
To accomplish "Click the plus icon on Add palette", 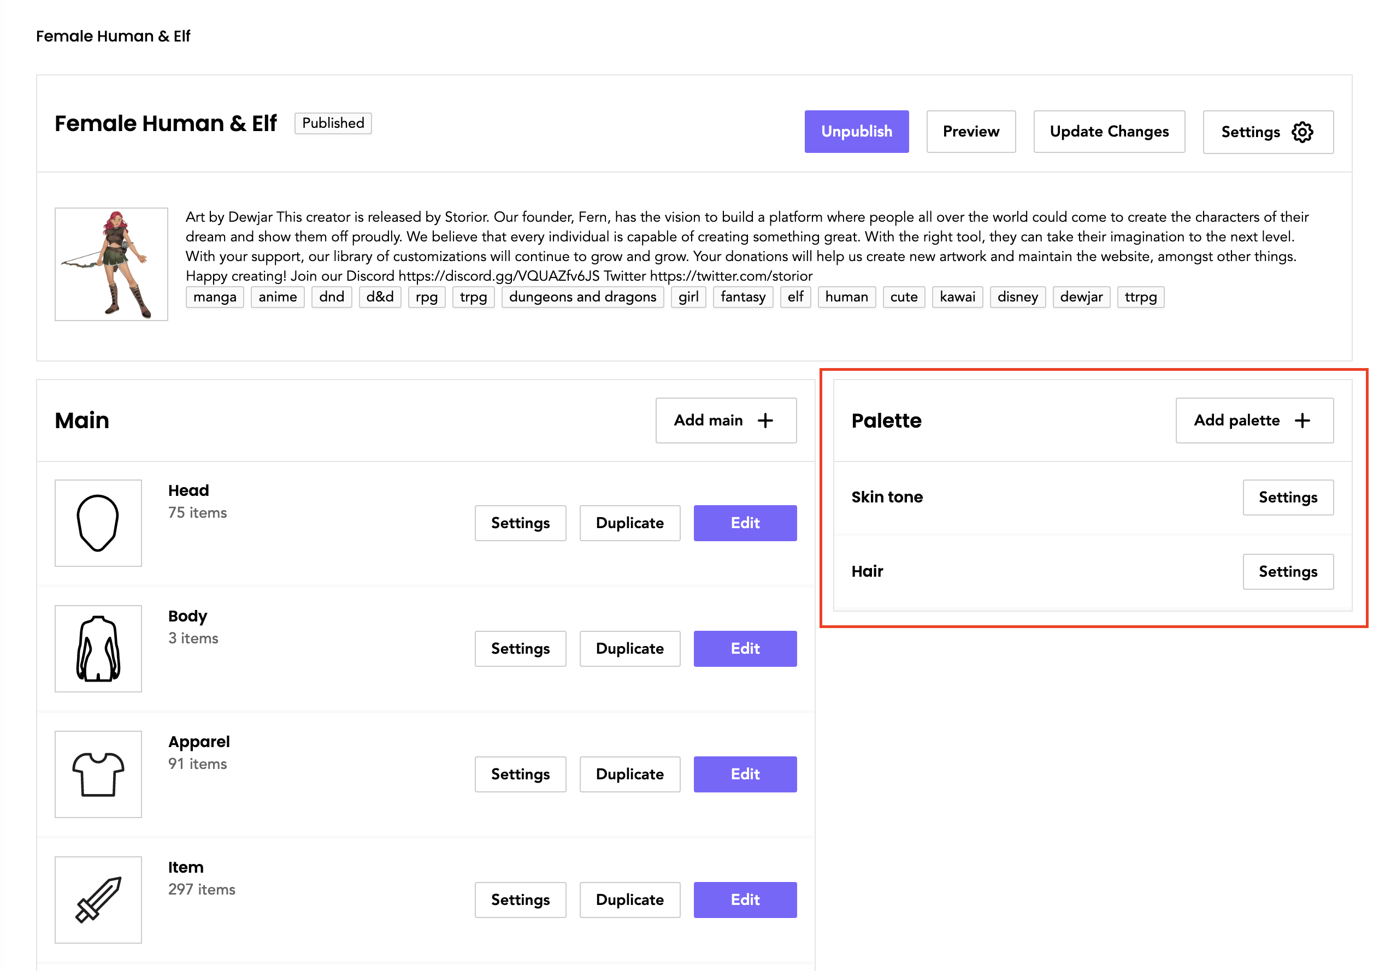I will [x=1302, y=421].
